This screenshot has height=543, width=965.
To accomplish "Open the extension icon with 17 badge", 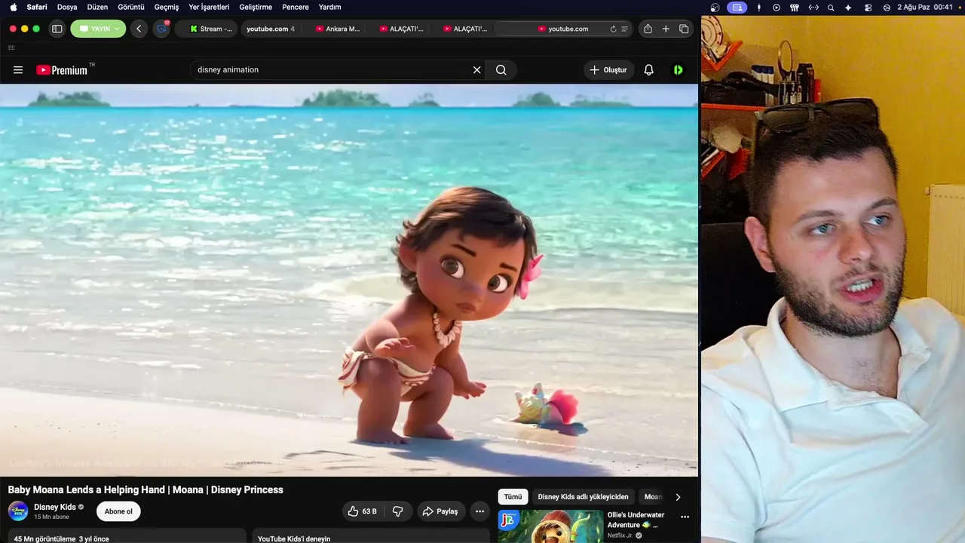I will pos(161,29).
